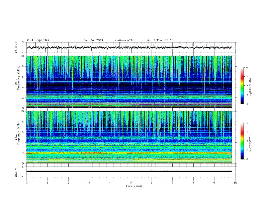The image size is (265, 205).
Task: Click the "Time (min)" axis title
Action: [134, 186]
